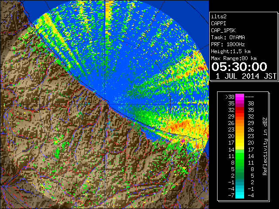Click the >38 legend value label

[x=230, y=97]
